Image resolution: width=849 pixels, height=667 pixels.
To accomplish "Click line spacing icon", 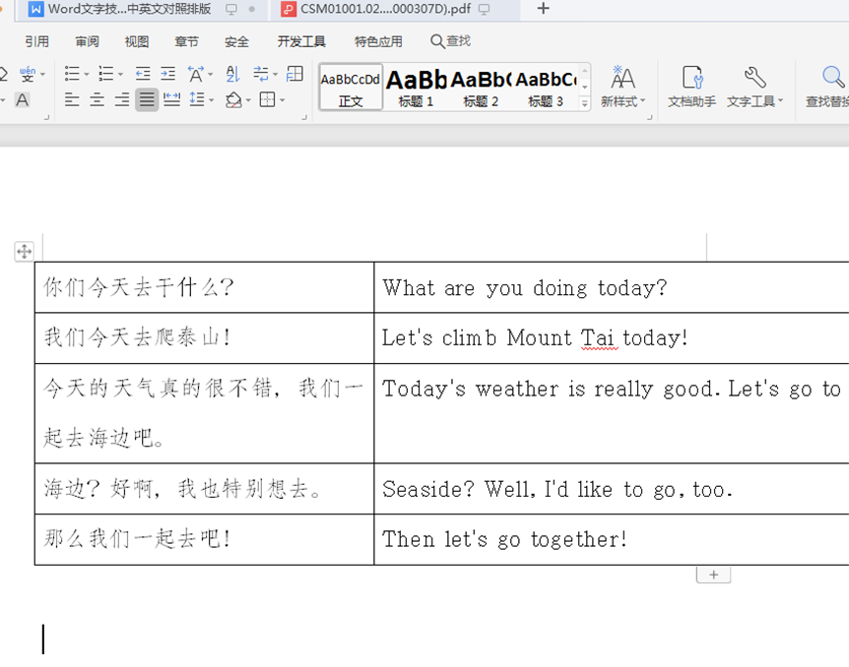I will pos(197,99).
